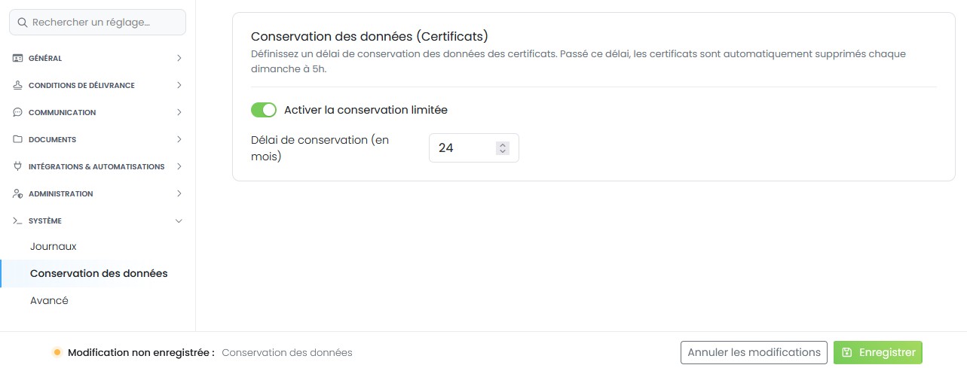Expand the Général section chevron
This screenshot has height=368, width=967.
tap(179, 58)
